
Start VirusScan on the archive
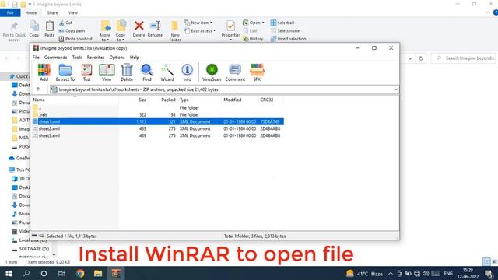212,72
